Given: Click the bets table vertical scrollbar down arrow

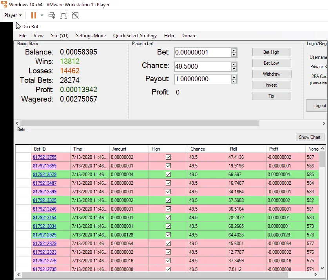Looking at the screenshot, I should (x=323, y=268).
